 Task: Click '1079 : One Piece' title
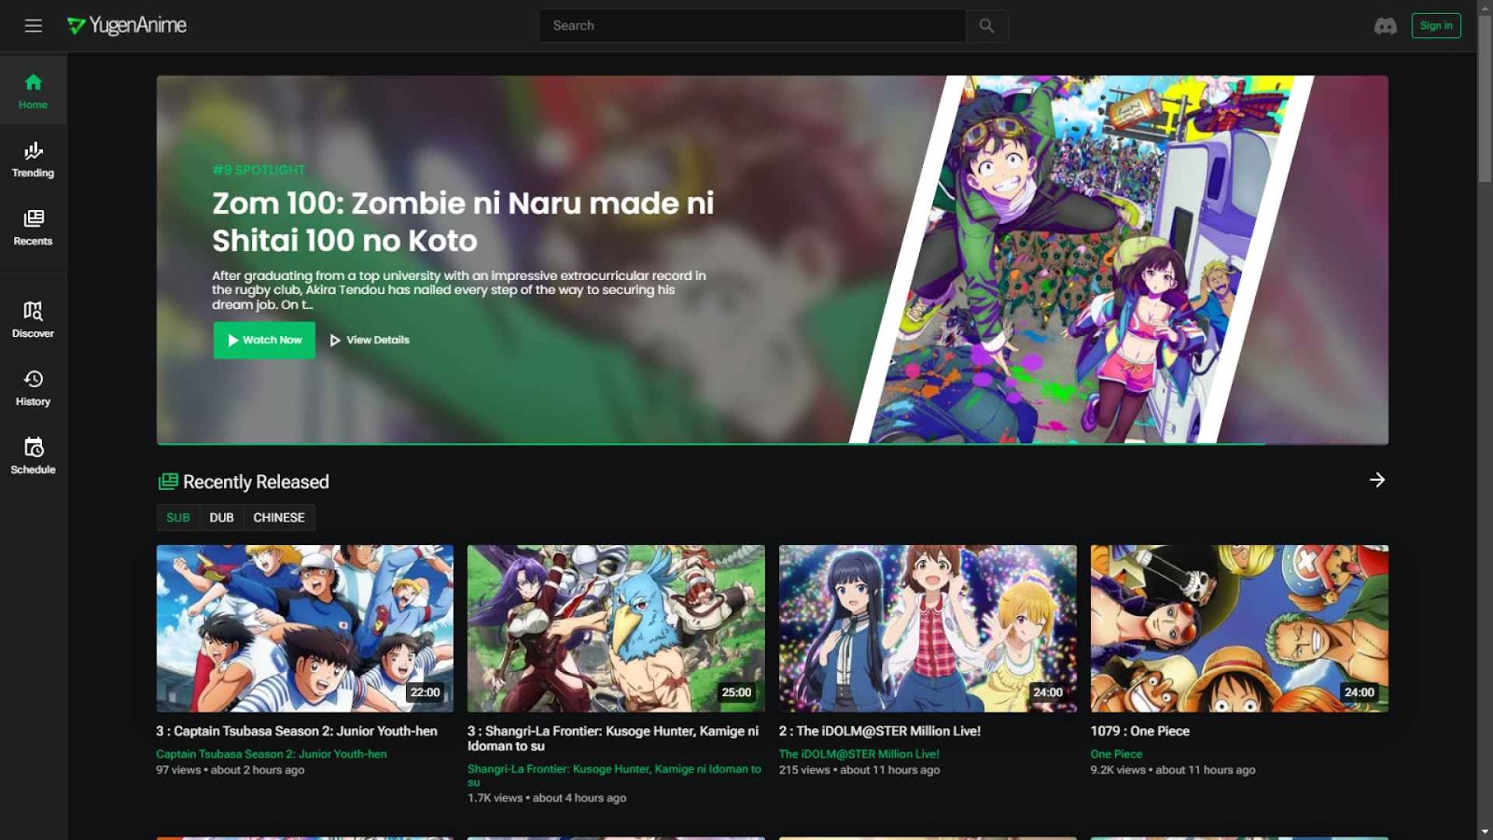tap(1140, 731)
